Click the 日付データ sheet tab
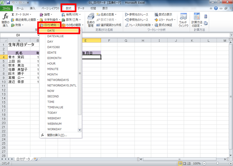 23,159
